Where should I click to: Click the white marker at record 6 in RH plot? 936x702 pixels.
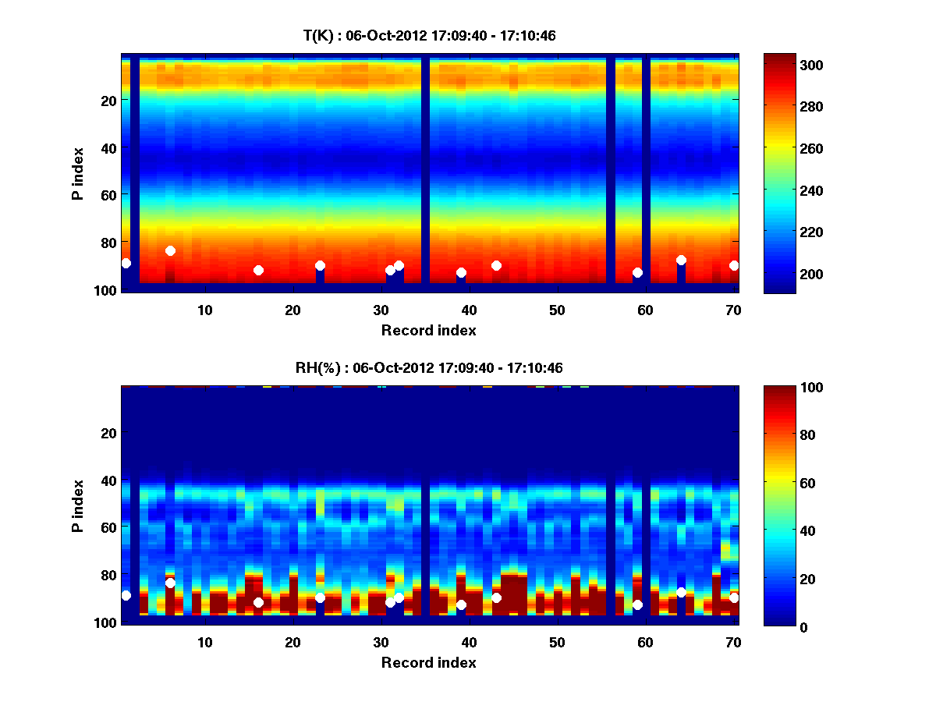pyautogui.click(x=170, y=583)
